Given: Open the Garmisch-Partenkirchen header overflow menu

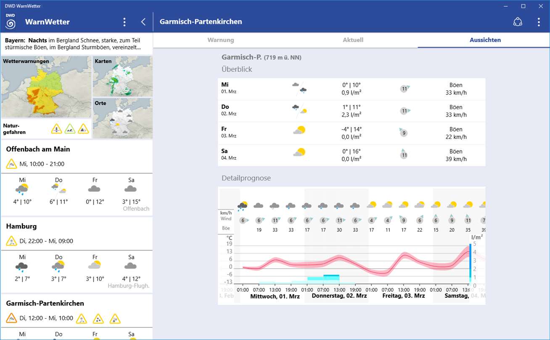Looking at the screenshot, I should tap(539, 22).
